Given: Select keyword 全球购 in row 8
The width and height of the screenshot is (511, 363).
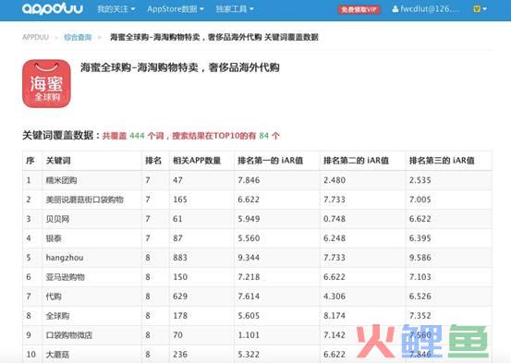Looking at the screenshot, I should click(x=57, y=316).
